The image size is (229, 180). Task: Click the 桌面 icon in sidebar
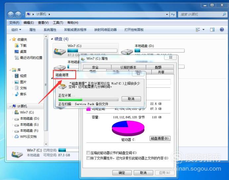click(x=17, y=52)
